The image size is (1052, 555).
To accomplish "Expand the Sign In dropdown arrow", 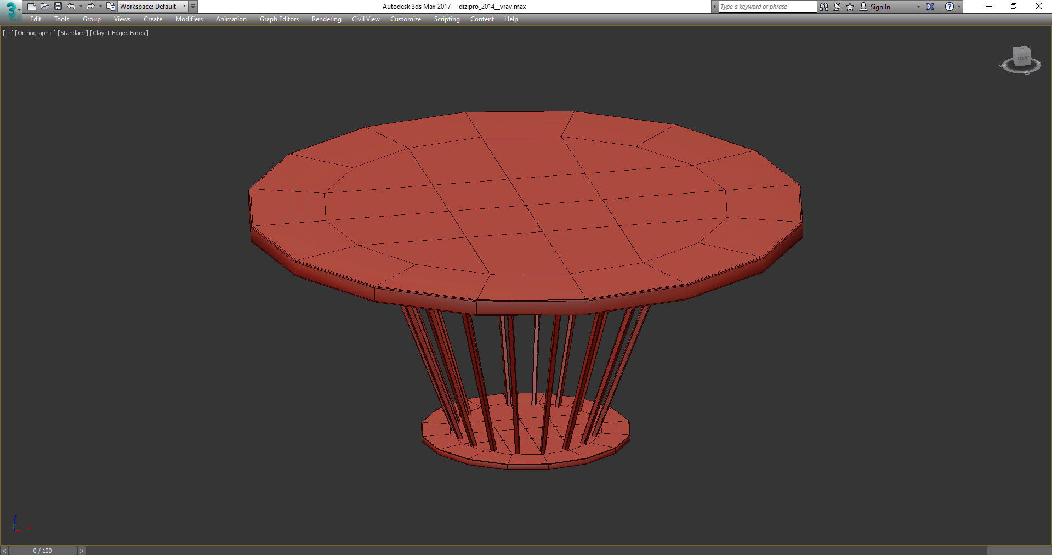I will tap(918, 7).
